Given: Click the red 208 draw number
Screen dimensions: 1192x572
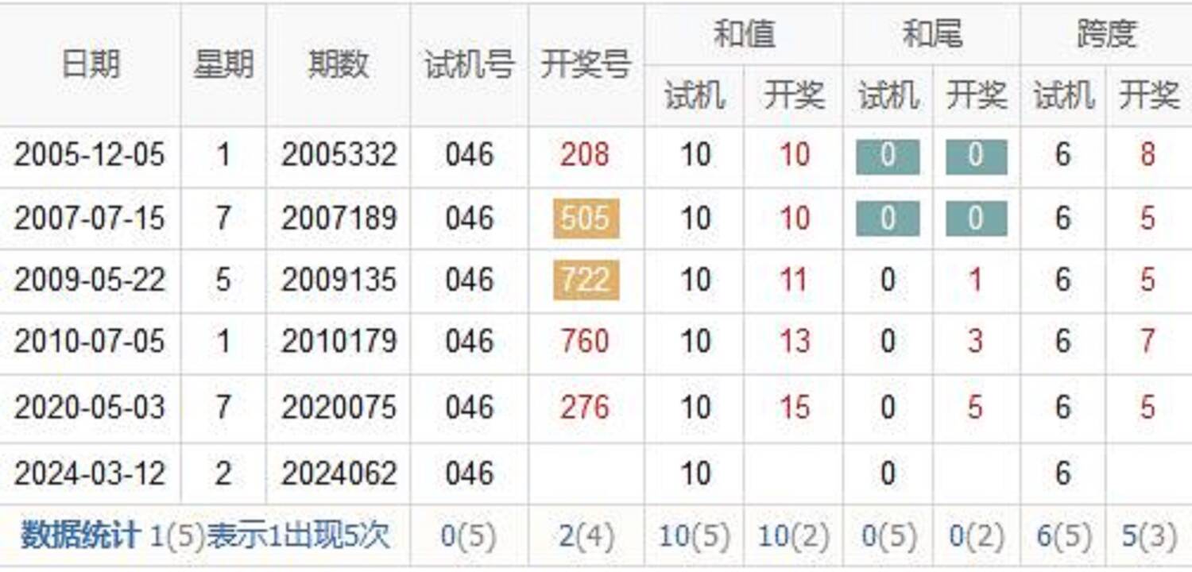Looking at the screenshot, I should point(585,155).
